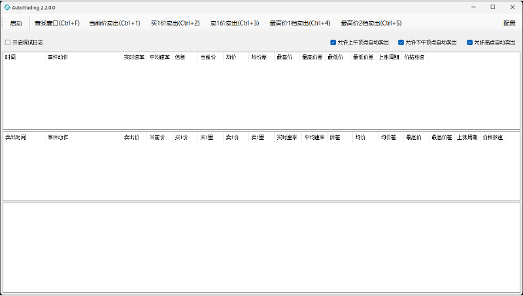This screenshot has width=523, height=296.
Task: Click the AutoTrading app icon in title bar
Action: click(x=7, y=7)
